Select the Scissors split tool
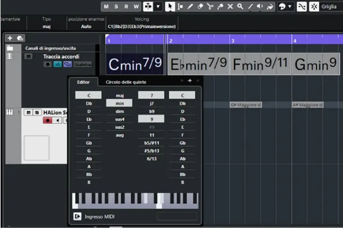Viewport: 343px width, 228px height. pos(210,7)
